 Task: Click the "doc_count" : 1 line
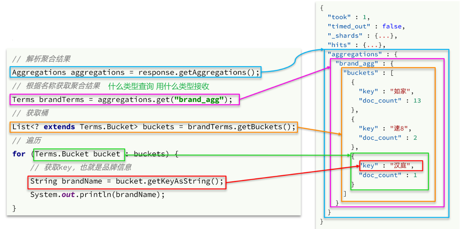388,175
